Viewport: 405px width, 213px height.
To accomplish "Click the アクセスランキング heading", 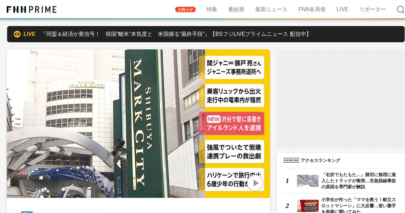I will click(320, 161).
